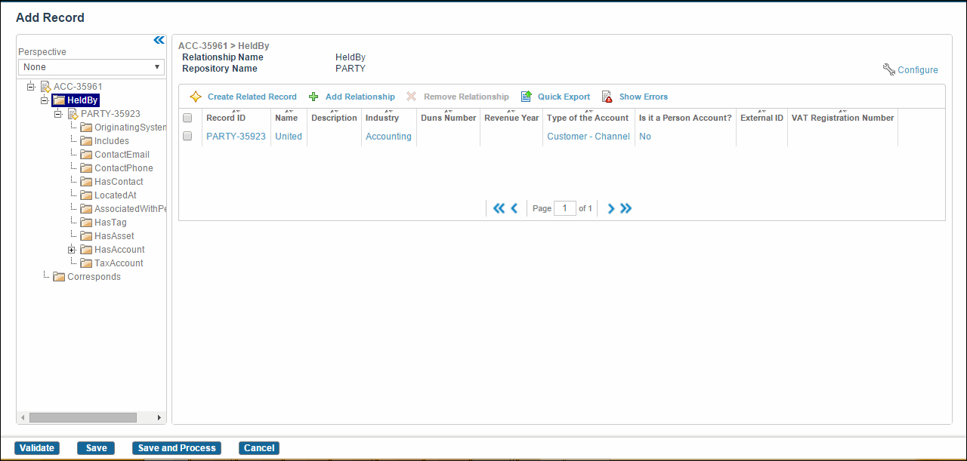
Task: Click the Remove Relationship X icon
Action: (x=412, y=97)
